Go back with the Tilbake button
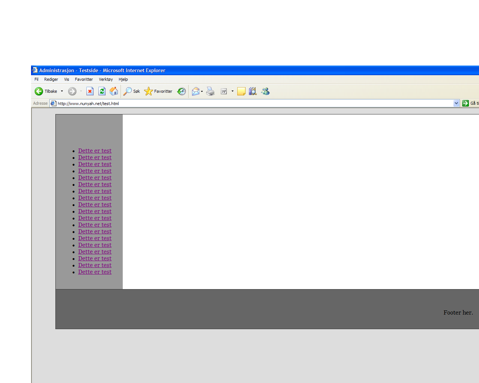479x383 pixels. click(46, 91)
